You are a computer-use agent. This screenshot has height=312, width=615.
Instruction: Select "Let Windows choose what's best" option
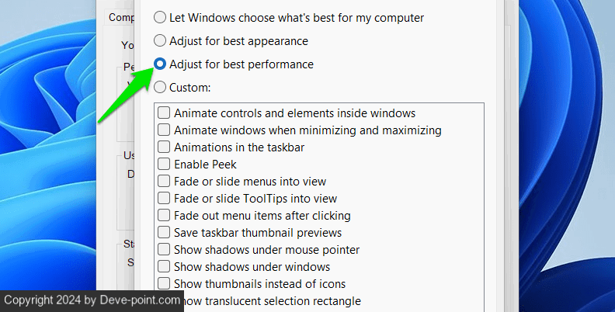point(161,17)
